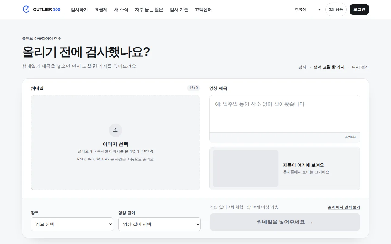Screen dimensions: 391x244
Task: Expand the 영상 길이 선택 dropdown
Action: 159,224
